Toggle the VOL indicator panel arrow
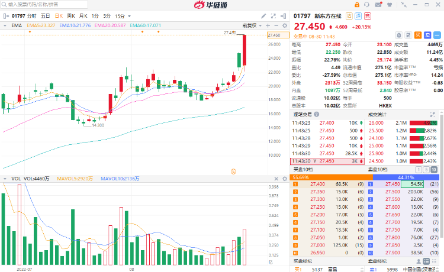The height and width of the screenshot is (272, 444). 5,178
